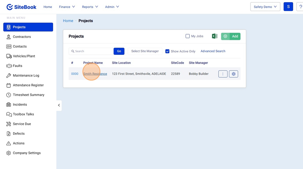The height and width of the screenshot is (169, 303).
Task: Expand the Finance dropdown menu
Action: coord(67,7)
